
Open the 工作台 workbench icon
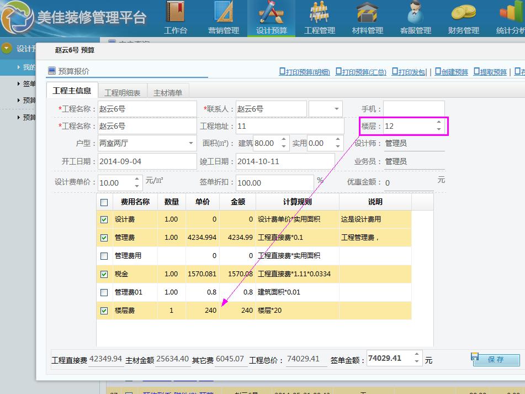[x=176, y=13]
